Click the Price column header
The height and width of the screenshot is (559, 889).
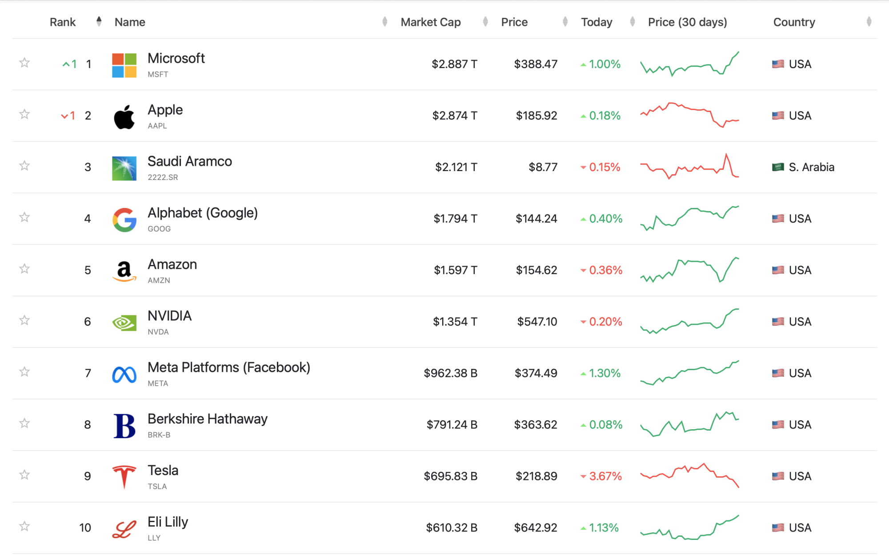(x=514, y=22)
